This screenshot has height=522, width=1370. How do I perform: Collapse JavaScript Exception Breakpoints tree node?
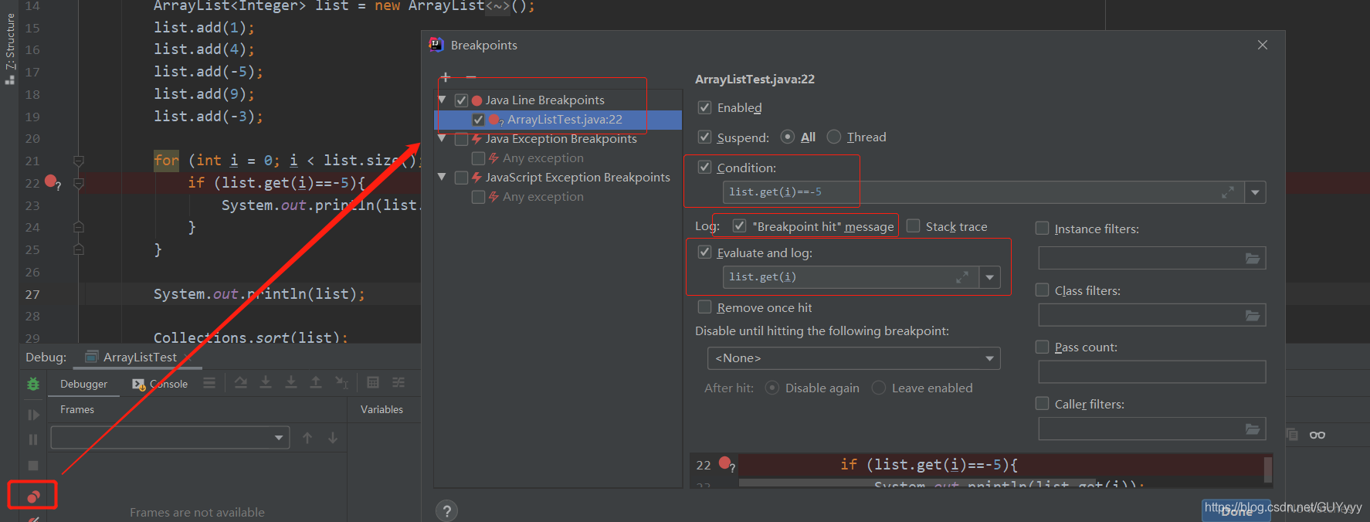[x=443, y=177]
